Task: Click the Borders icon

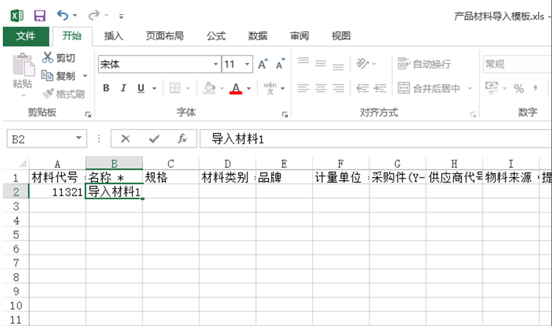Action: (175, 87)
